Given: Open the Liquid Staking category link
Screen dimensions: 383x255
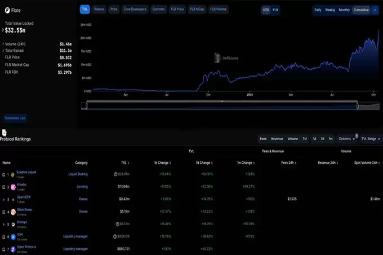Looking at the screenshot, I should tap(78, 175).
